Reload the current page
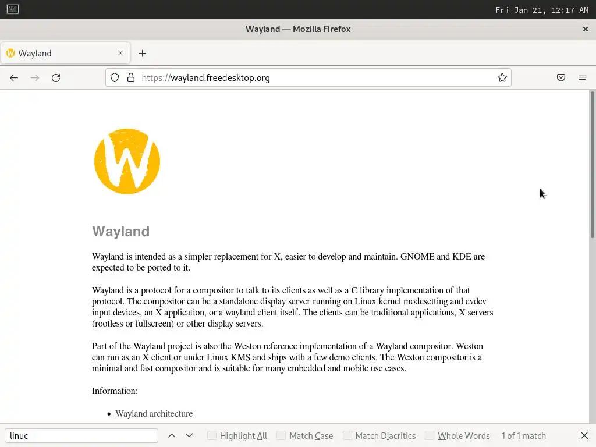The image size is (596, 447). pos(56,78)
